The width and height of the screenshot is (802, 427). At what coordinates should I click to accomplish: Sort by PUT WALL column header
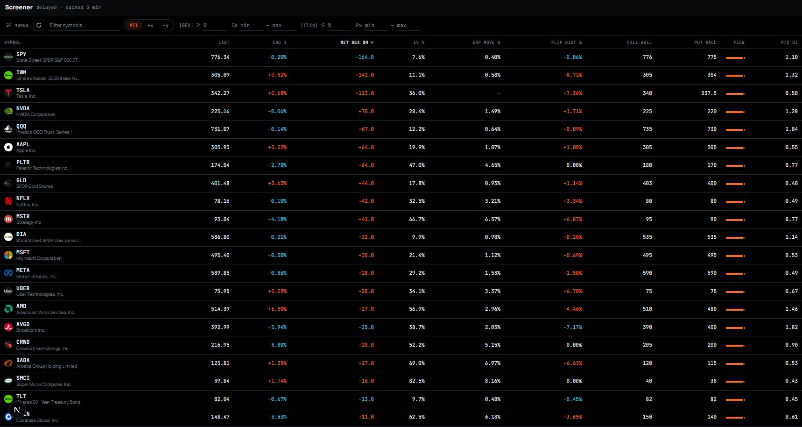tap(705, 43)
